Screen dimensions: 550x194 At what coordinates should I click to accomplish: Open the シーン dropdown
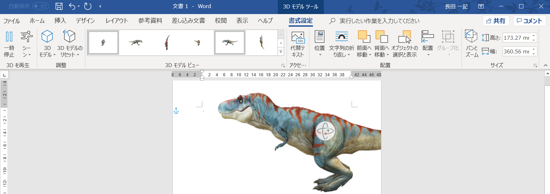click(27, 44)
